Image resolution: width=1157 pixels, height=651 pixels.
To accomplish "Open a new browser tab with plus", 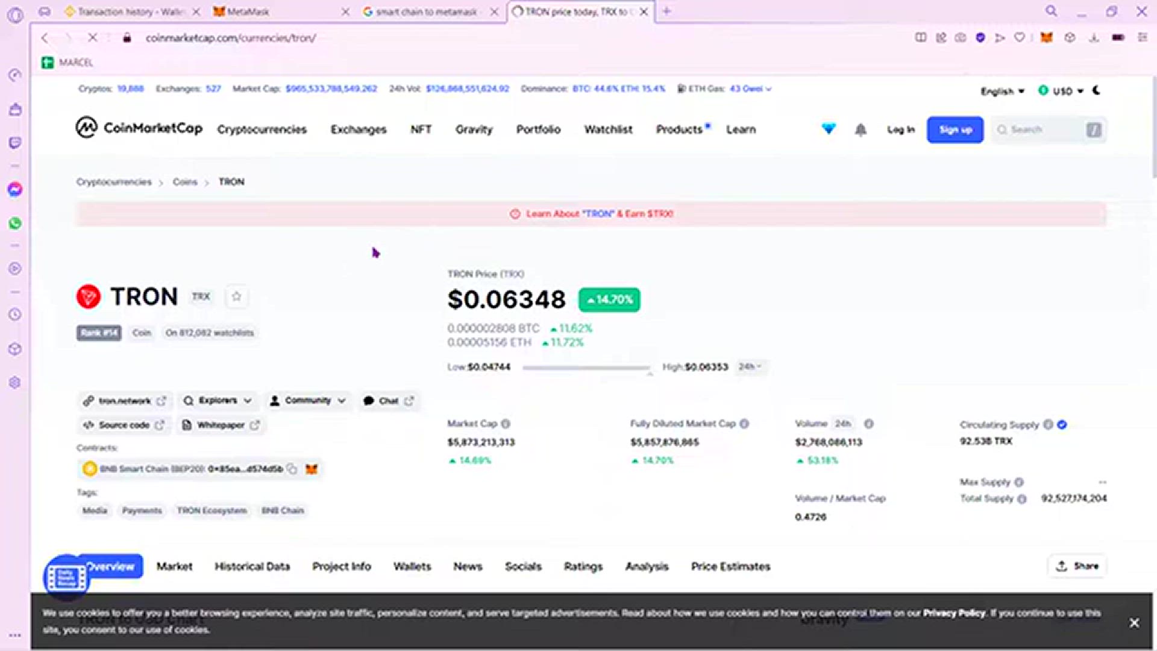I will tap(666, 11).
